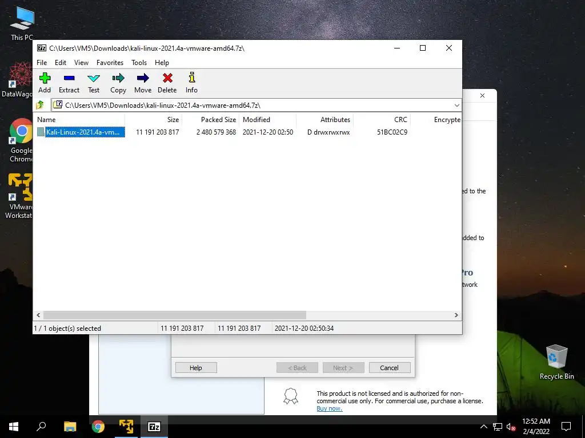Open the Favorites menu
This screenshot has width=585, height=438.
point(110,63)
